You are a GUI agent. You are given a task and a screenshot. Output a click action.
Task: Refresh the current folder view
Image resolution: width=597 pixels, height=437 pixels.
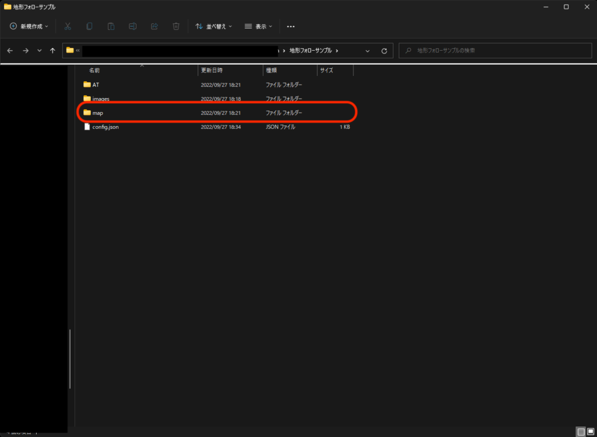click(384, 51)
